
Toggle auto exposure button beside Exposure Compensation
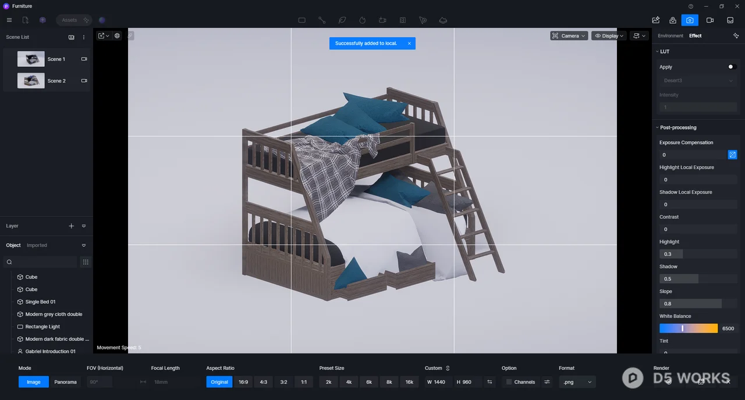pyautogui.click(x=732, y=155)
